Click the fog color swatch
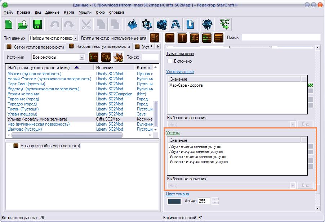The image size is (325, 222). (174, 201)
